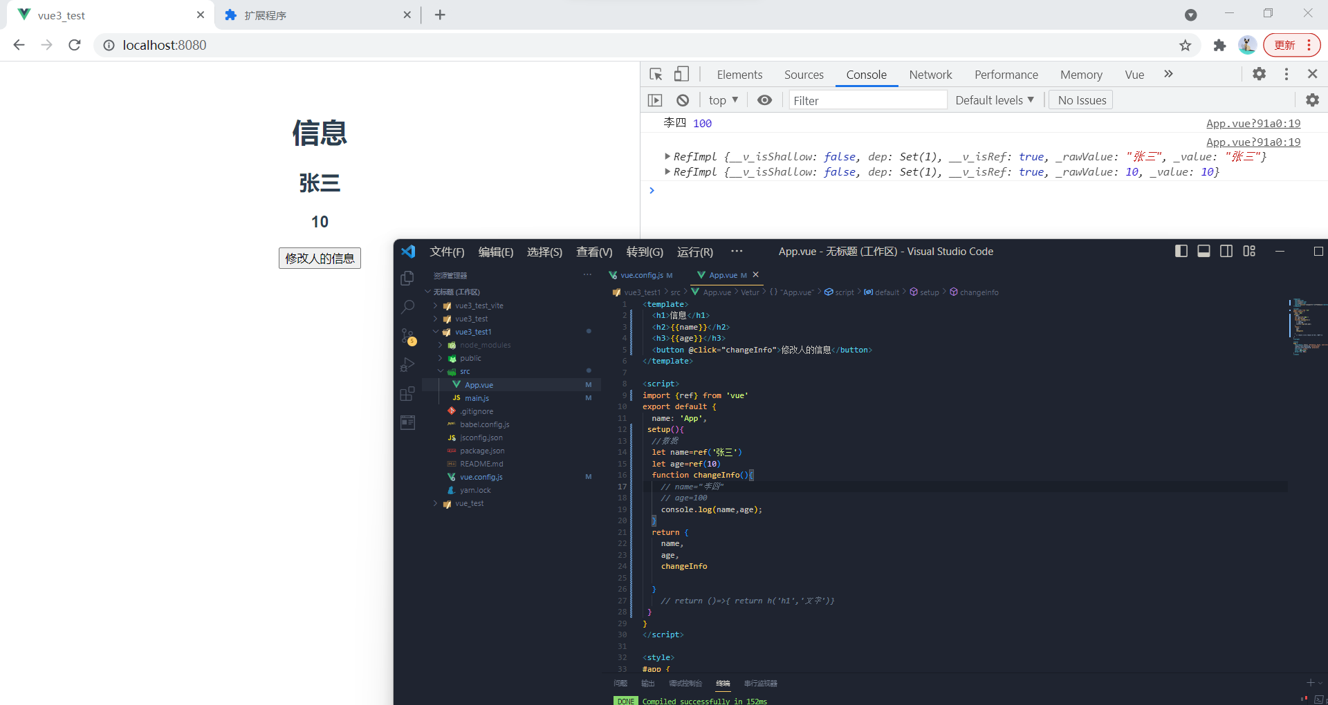The width and height of the screenshot is (1328, 705).
Task: Toggle device toolbar icon in DevTools
Action: pos(682,74)
